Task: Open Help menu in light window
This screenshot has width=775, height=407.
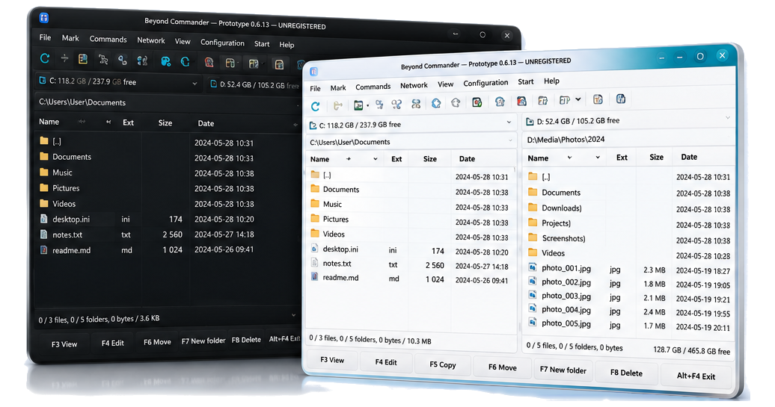Action: click(x=551, y=81)
